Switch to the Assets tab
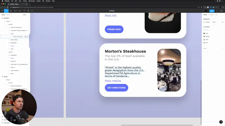Viewport: 225px width, 126px height. 8,15
